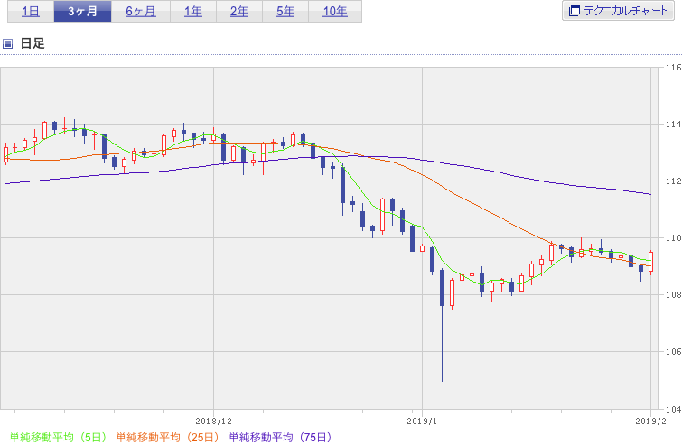The image size is (682, 445).
Task: Switch to the 6ヶ月 period tab
Action: (x=141, y=12)
